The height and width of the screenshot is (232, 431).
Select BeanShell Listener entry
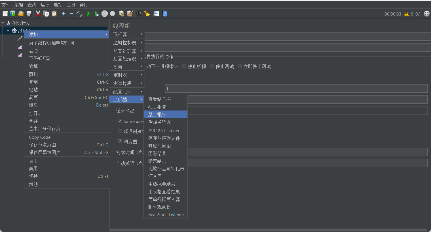pos(166,214)
